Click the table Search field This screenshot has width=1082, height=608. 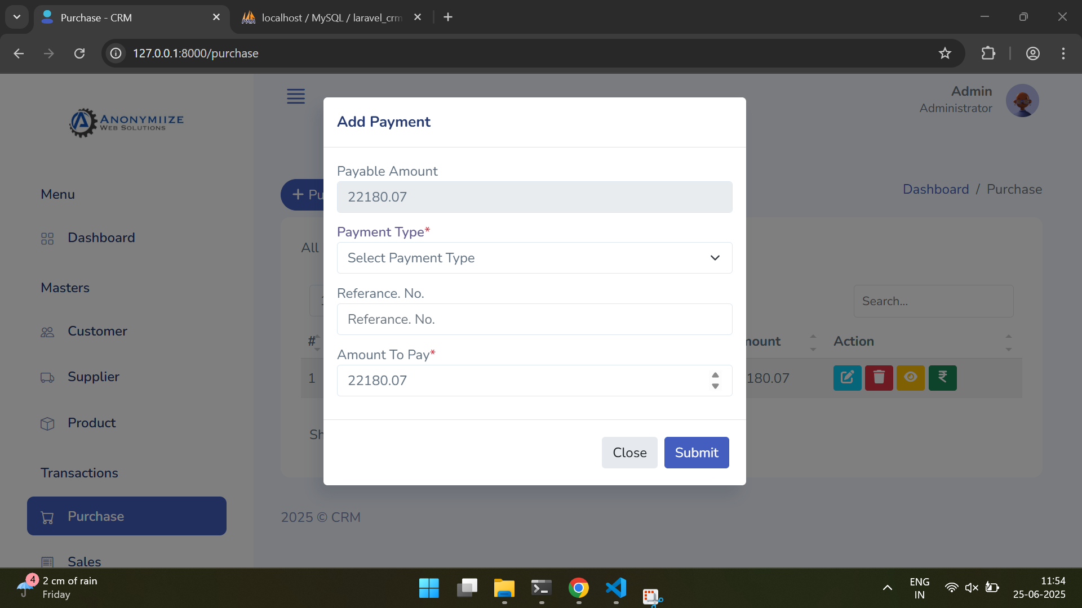933,301
